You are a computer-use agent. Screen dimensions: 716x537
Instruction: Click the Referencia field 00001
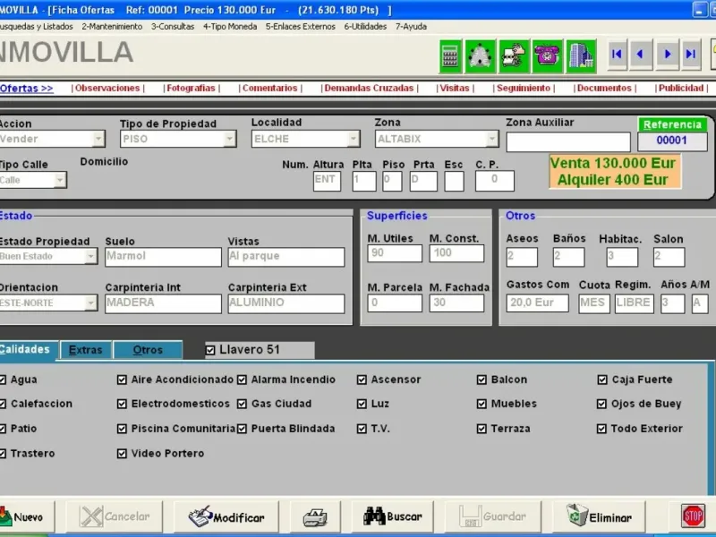point(672,141)
